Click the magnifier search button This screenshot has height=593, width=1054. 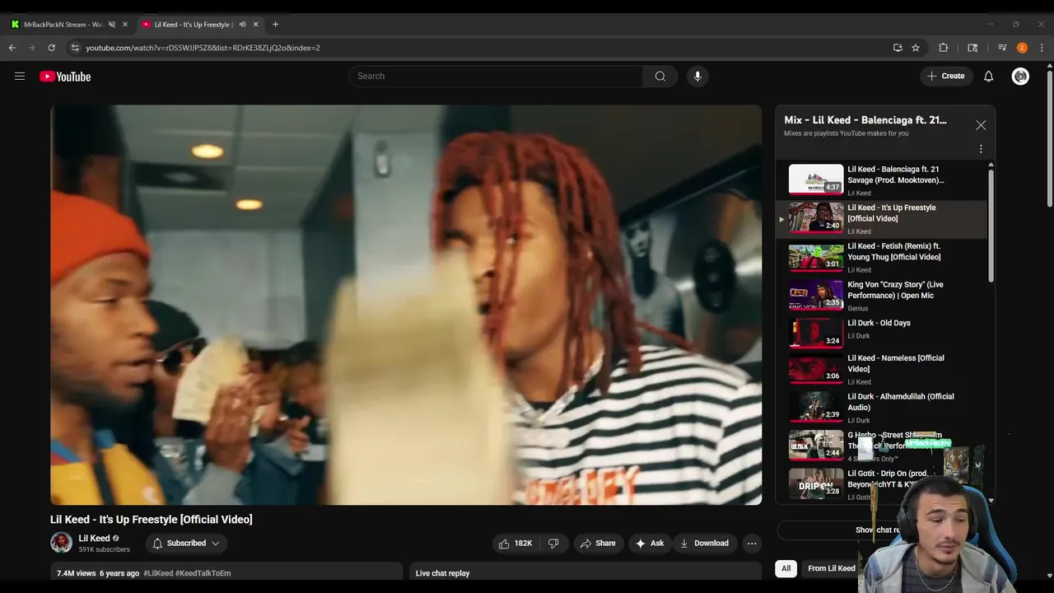tap(660, 76)
